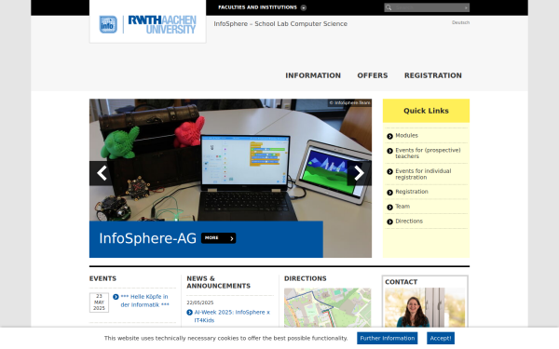Open Events for individual registration link

(423, 174)
